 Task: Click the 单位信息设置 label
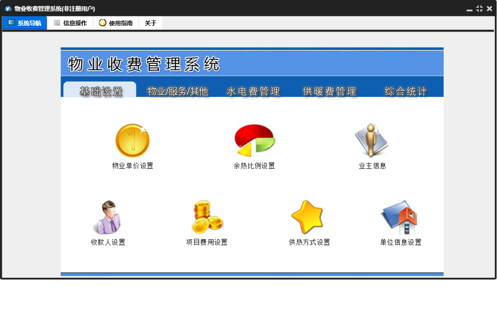coord(401,242)
